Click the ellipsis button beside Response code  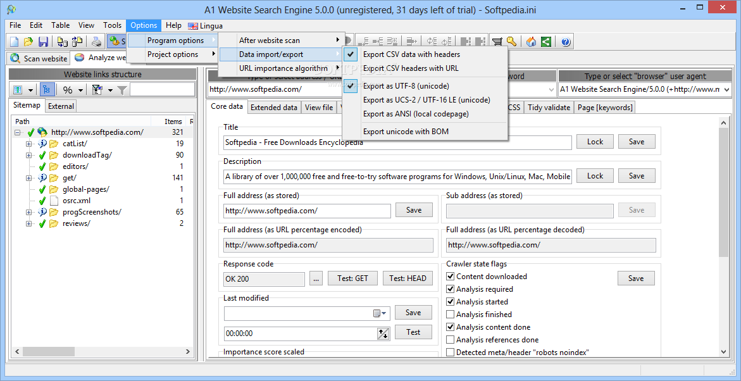(316, 278)
